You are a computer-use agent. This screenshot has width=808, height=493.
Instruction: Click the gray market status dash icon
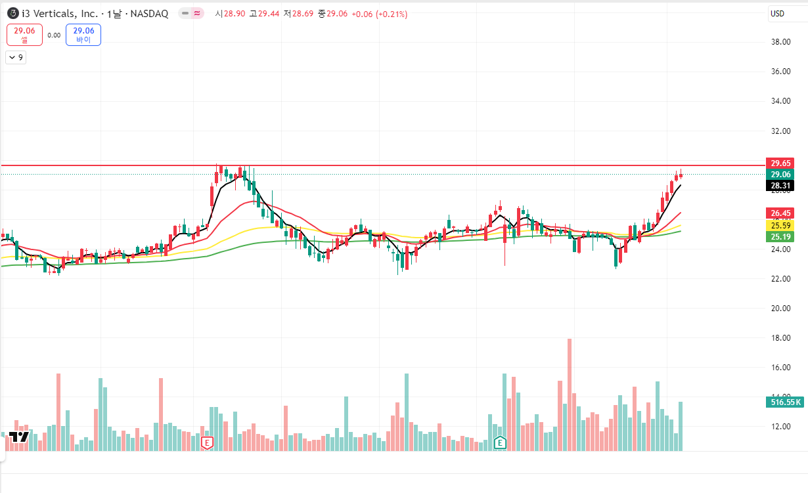[x=185, y=13]
